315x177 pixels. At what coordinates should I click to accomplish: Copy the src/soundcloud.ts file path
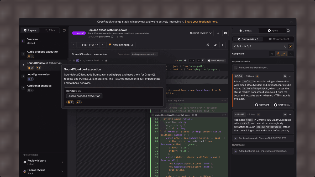point(106,61)
